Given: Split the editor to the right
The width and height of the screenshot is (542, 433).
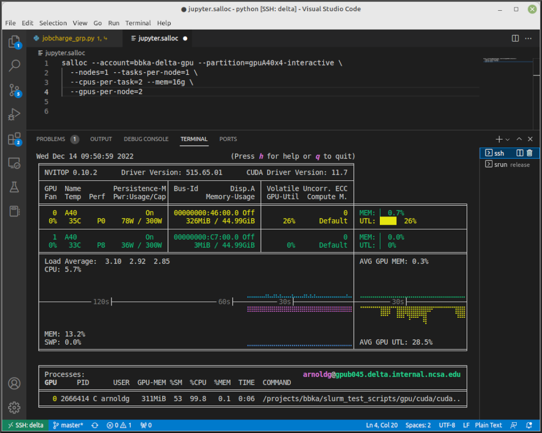Looking at the screenshot, I should tap(515, 38).
